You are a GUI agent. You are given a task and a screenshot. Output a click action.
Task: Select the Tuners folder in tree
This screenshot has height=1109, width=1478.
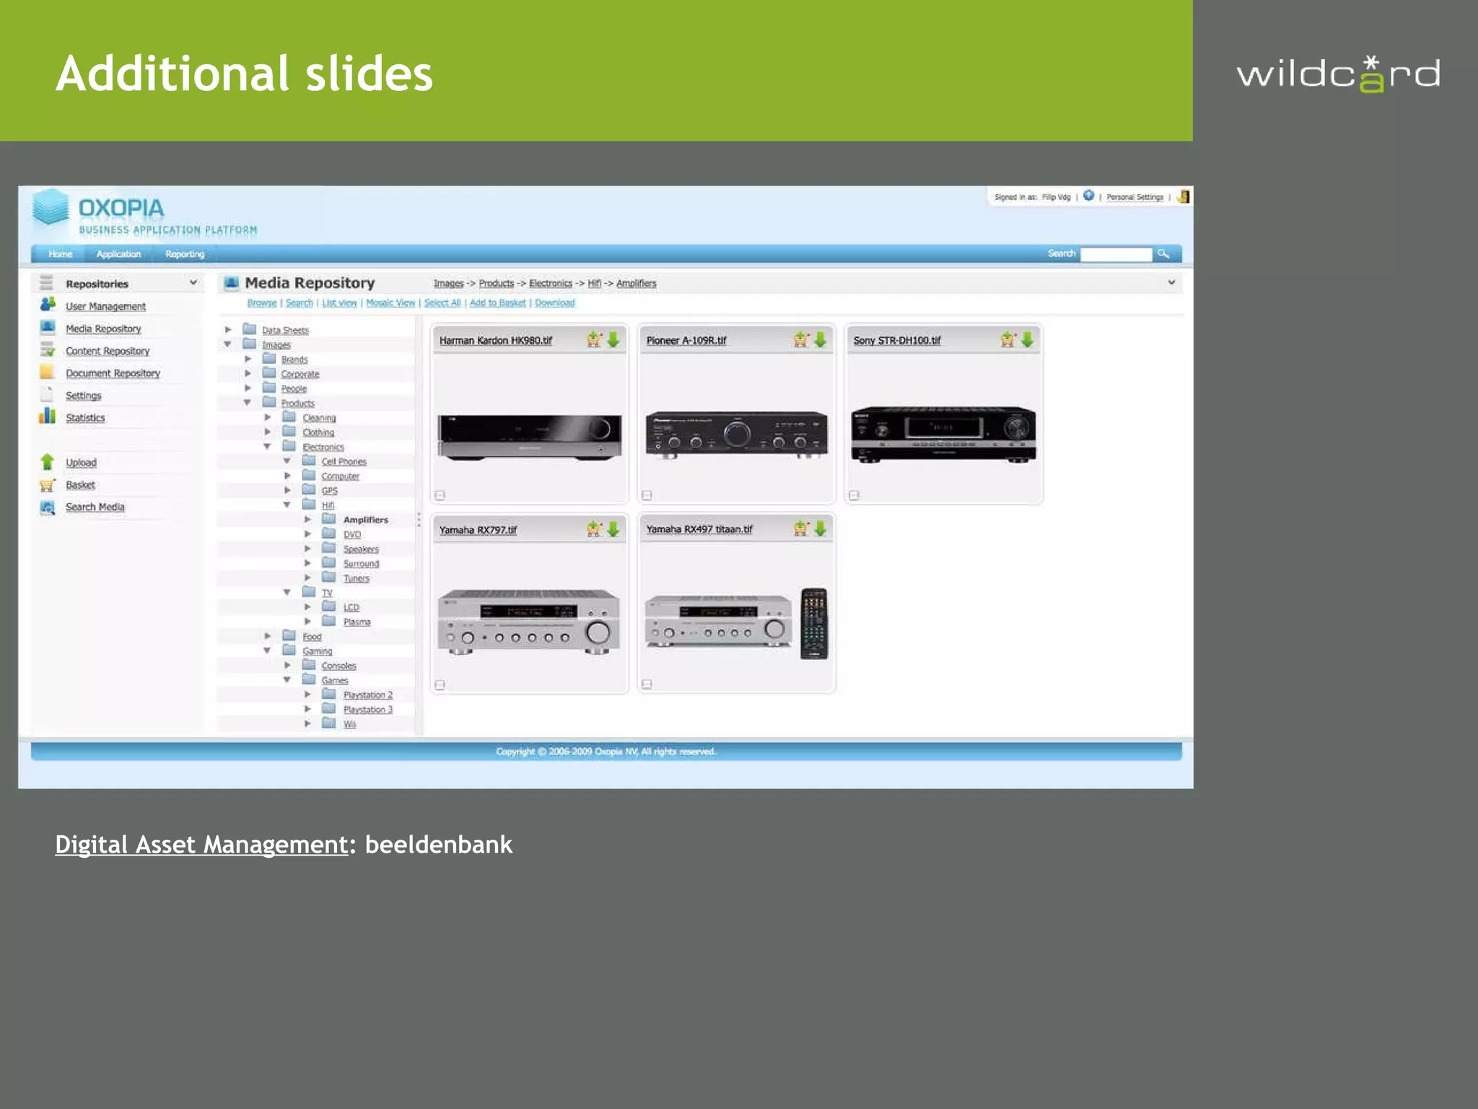(x=357, y=578)
